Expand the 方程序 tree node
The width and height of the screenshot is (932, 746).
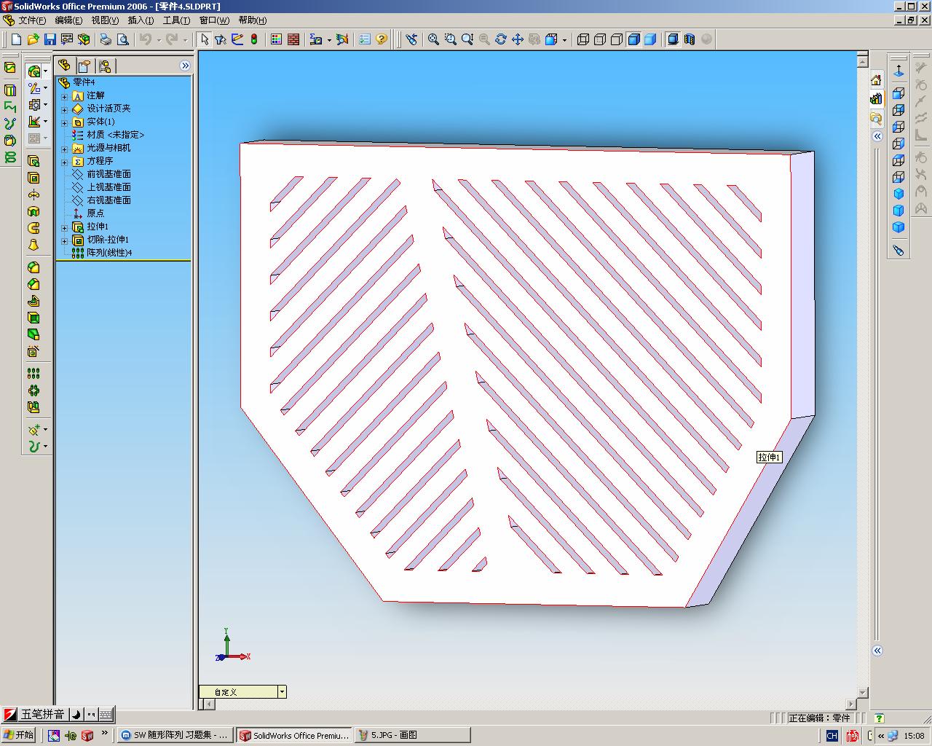(64, 162)
